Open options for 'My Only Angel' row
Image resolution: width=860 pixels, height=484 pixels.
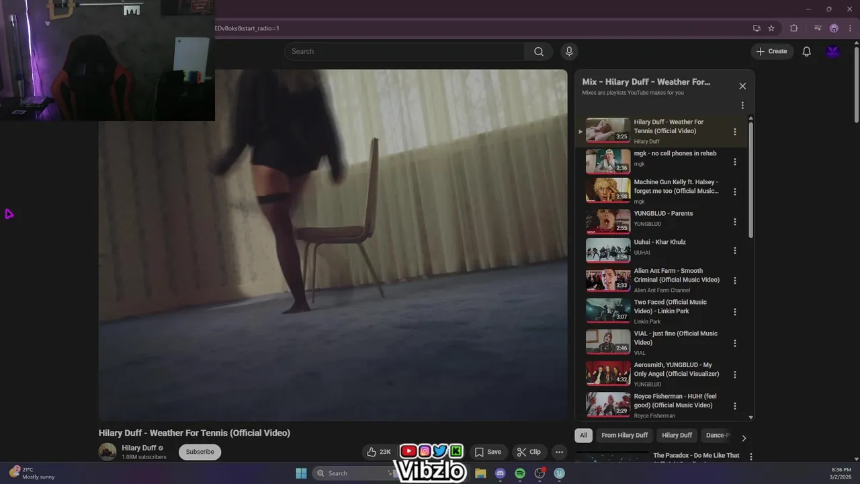(x=734, y=374)
